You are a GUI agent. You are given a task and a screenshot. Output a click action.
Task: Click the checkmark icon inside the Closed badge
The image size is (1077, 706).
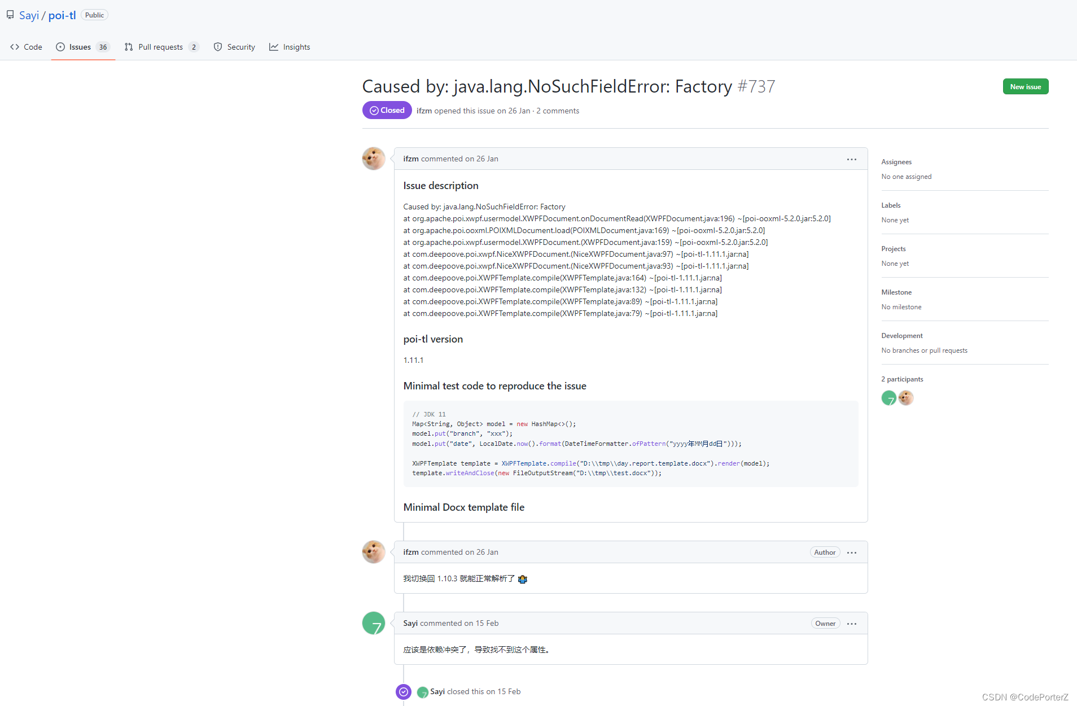374,110
